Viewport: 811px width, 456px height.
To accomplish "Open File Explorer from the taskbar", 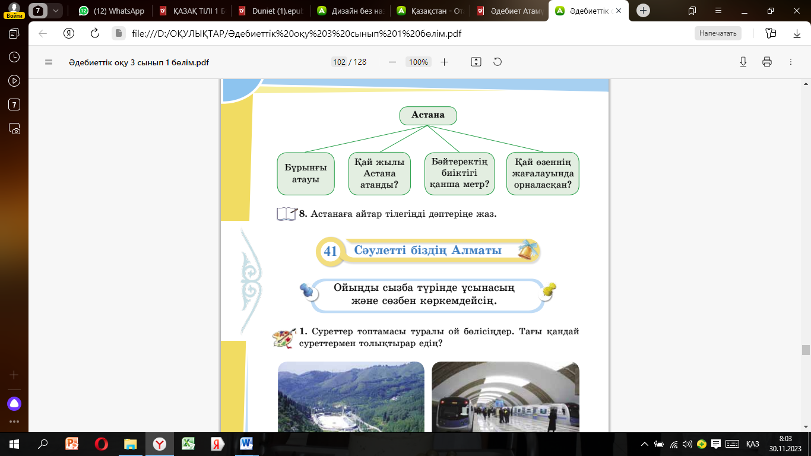I will [131, 444].
